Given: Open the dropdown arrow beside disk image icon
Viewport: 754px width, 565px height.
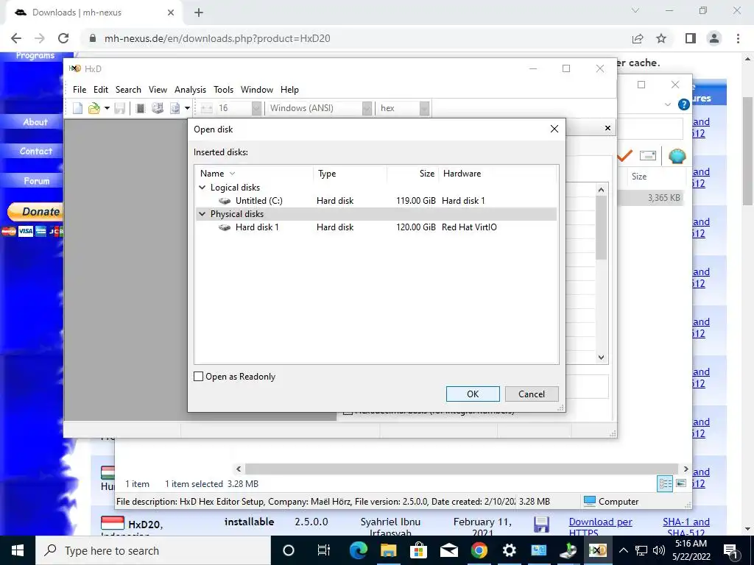Looking at the screenshot, I should click(x=187, y=108).
